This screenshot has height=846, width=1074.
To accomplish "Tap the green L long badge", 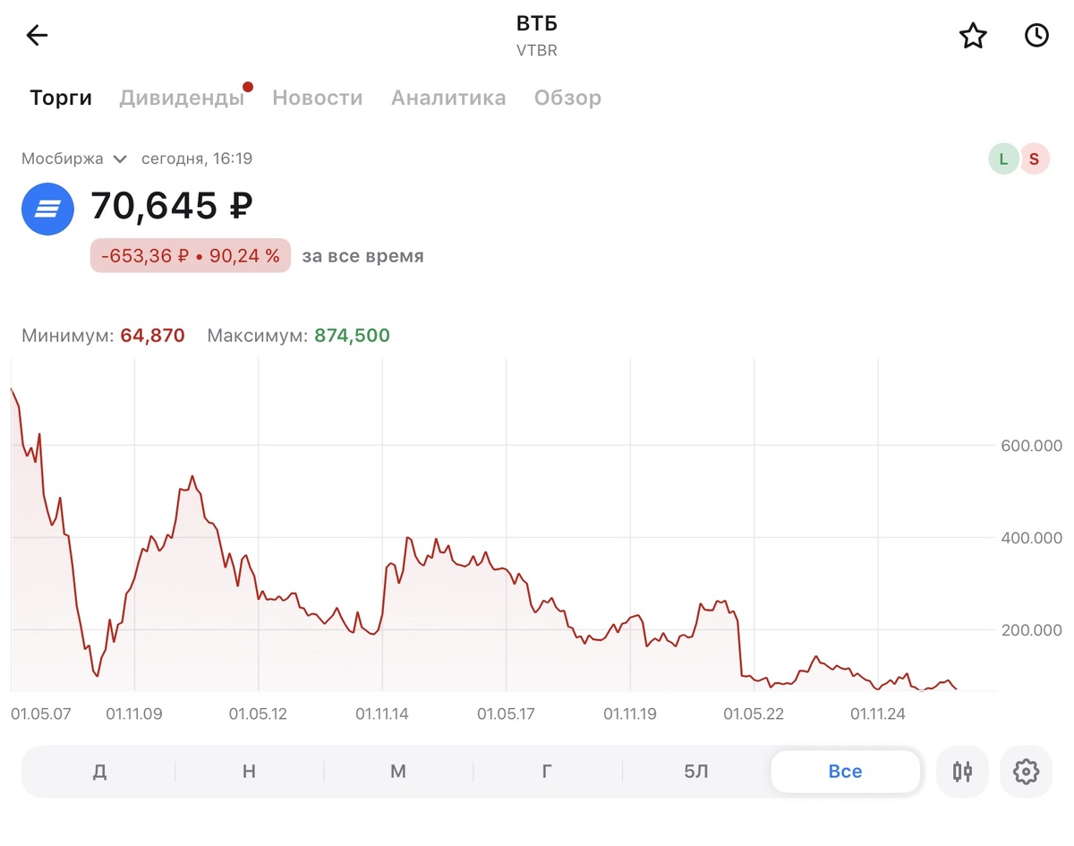I will tap(1003, 159).
